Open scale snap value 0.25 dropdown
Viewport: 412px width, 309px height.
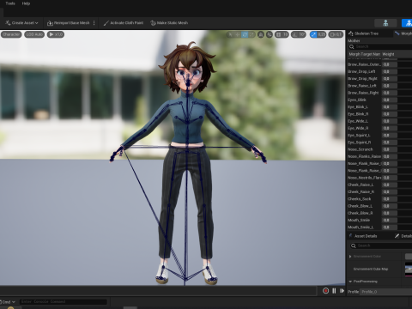click(x=322, y=34)
